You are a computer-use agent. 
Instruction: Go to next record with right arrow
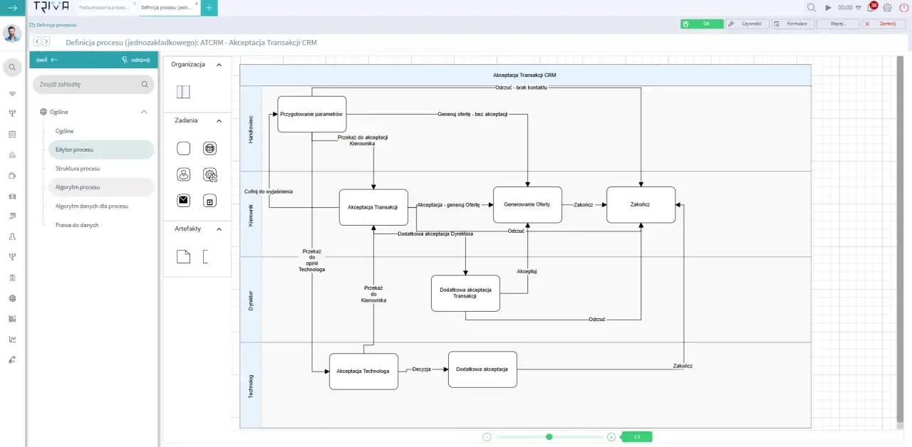tap(46, 42)
